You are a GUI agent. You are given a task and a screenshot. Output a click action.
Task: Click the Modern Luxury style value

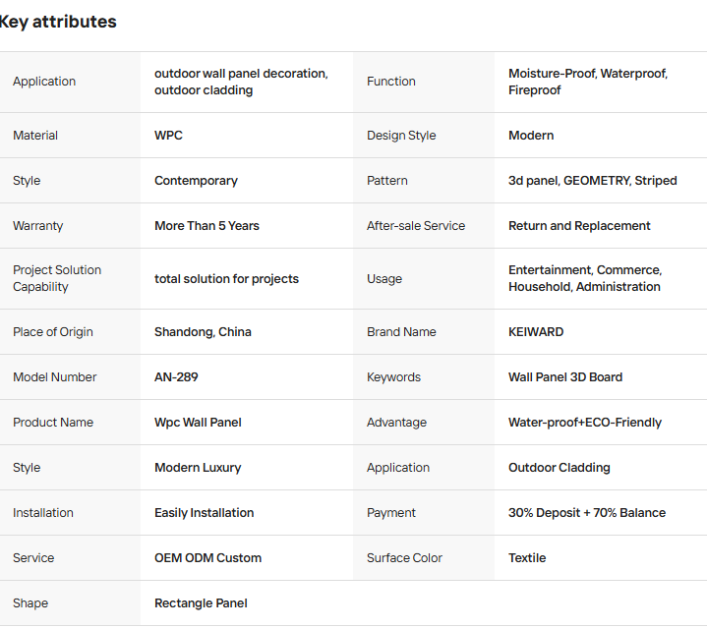pos(198,468)
